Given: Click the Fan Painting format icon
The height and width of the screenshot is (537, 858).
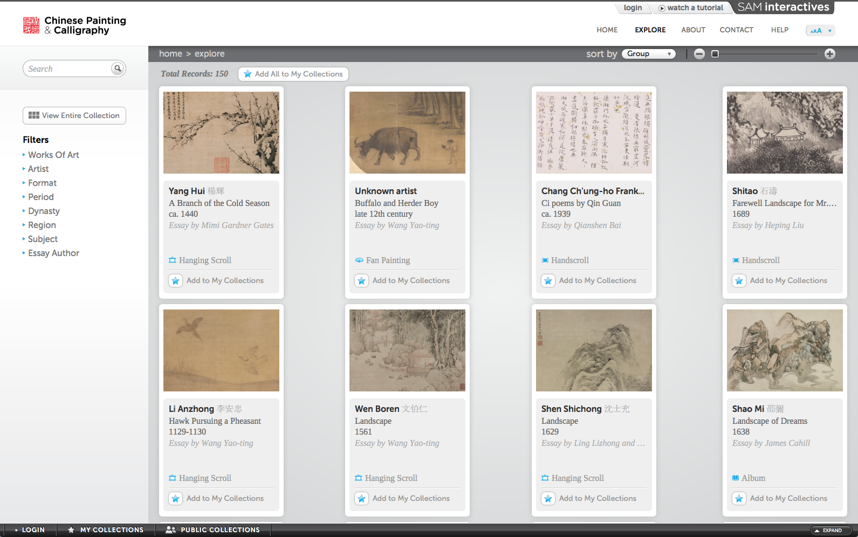Looking at the screenshot, I should [x=359, y=260].
